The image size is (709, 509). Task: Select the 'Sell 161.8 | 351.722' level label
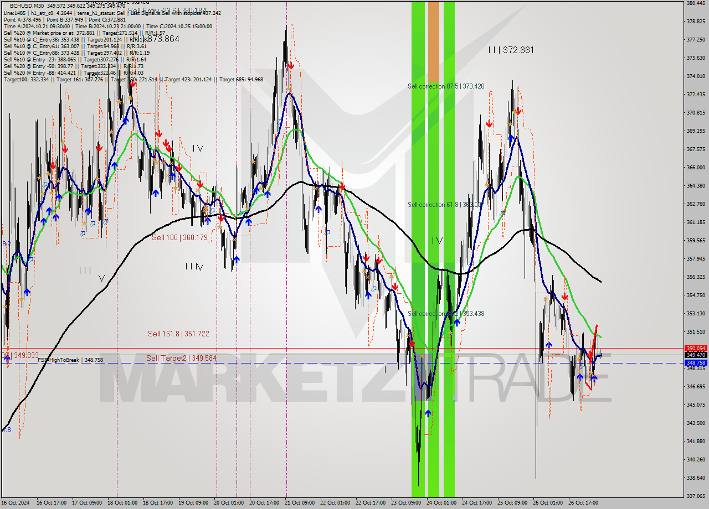tap(178, 334)
